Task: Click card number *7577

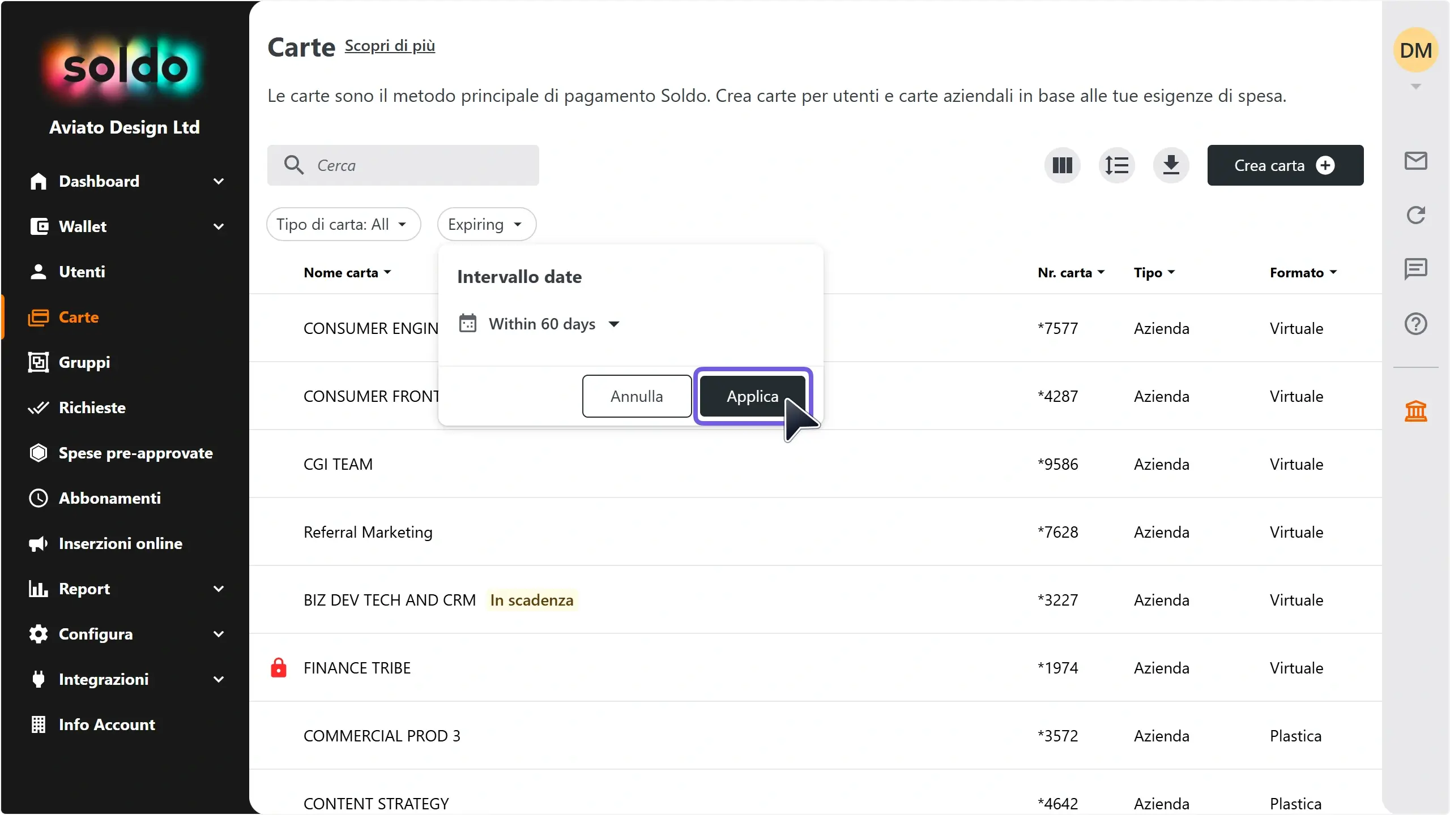Action: (x=1057, y=328)
